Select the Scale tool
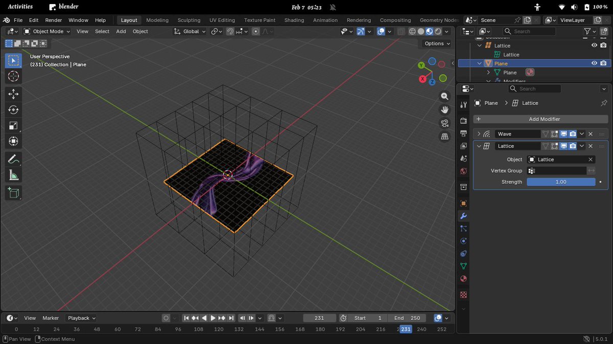The height and width of the screenshot is (344, 613). pos(14,125)
